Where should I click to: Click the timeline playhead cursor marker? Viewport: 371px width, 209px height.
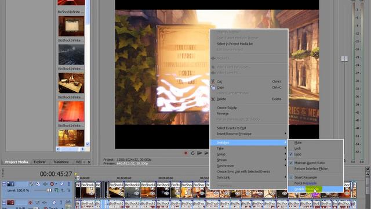[x=78, y=178]
